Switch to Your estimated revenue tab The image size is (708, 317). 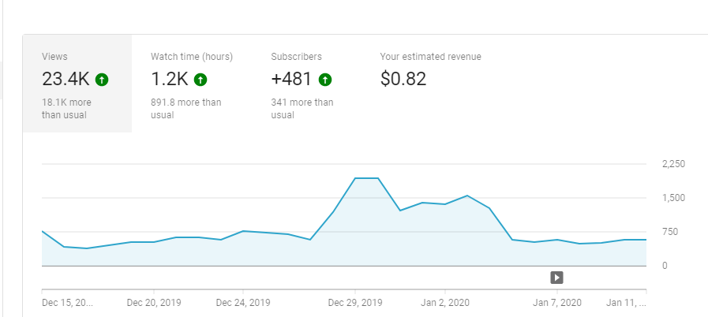tap(430, 84)
